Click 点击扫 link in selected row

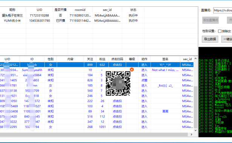117,65
